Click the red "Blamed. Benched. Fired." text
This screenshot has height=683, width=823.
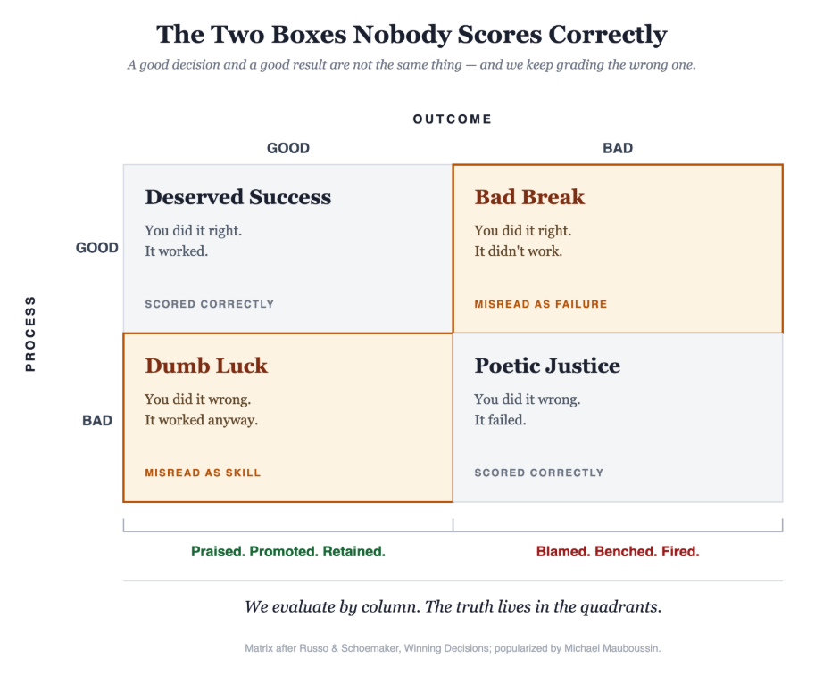pyautogui.click(x=618, y=551)
